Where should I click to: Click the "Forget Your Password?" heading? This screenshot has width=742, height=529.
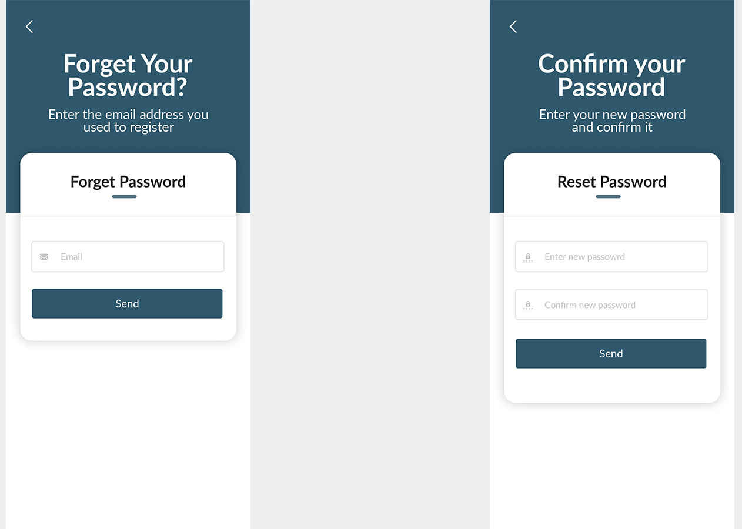click(x=128, y=75)
